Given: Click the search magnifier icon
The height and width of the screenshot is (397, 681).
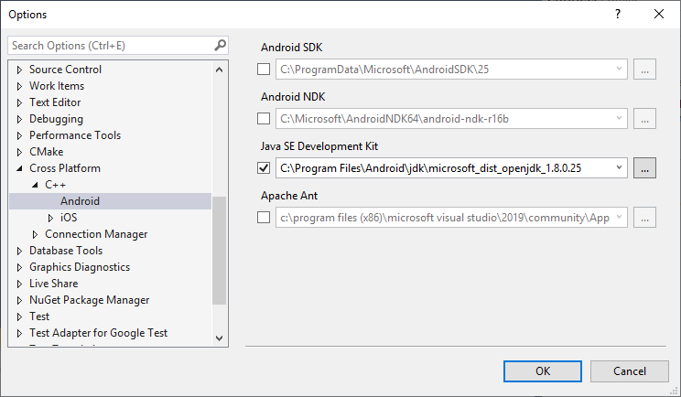Looking at the screenshot, I should pyautogui.click(x=220, y=45).
